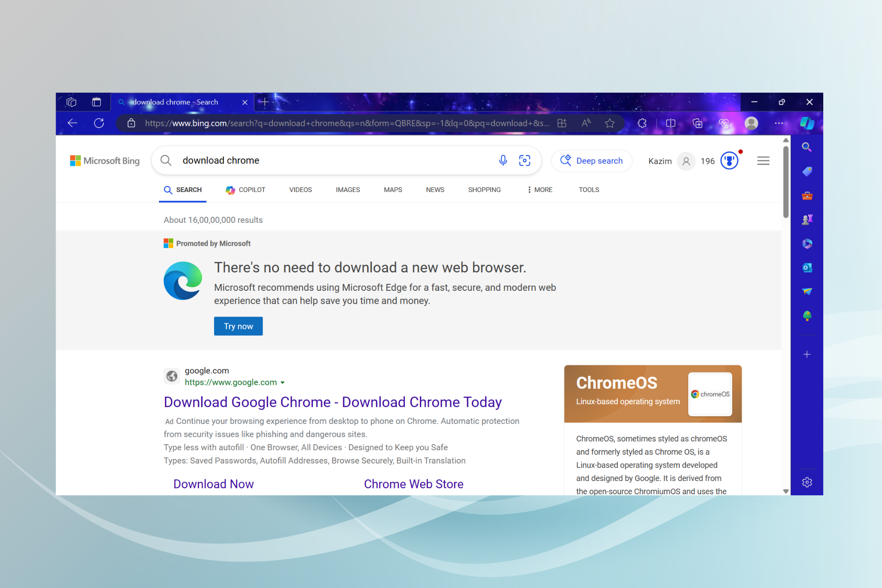This screenshot has height=588, width=882.
Task: Expand the MORE menu
Action: 540,190
